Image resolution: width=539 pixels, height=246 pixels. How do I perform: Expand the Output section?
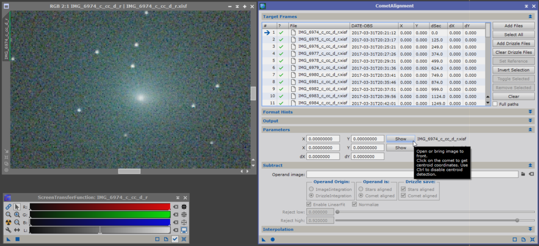pos(531,121)
